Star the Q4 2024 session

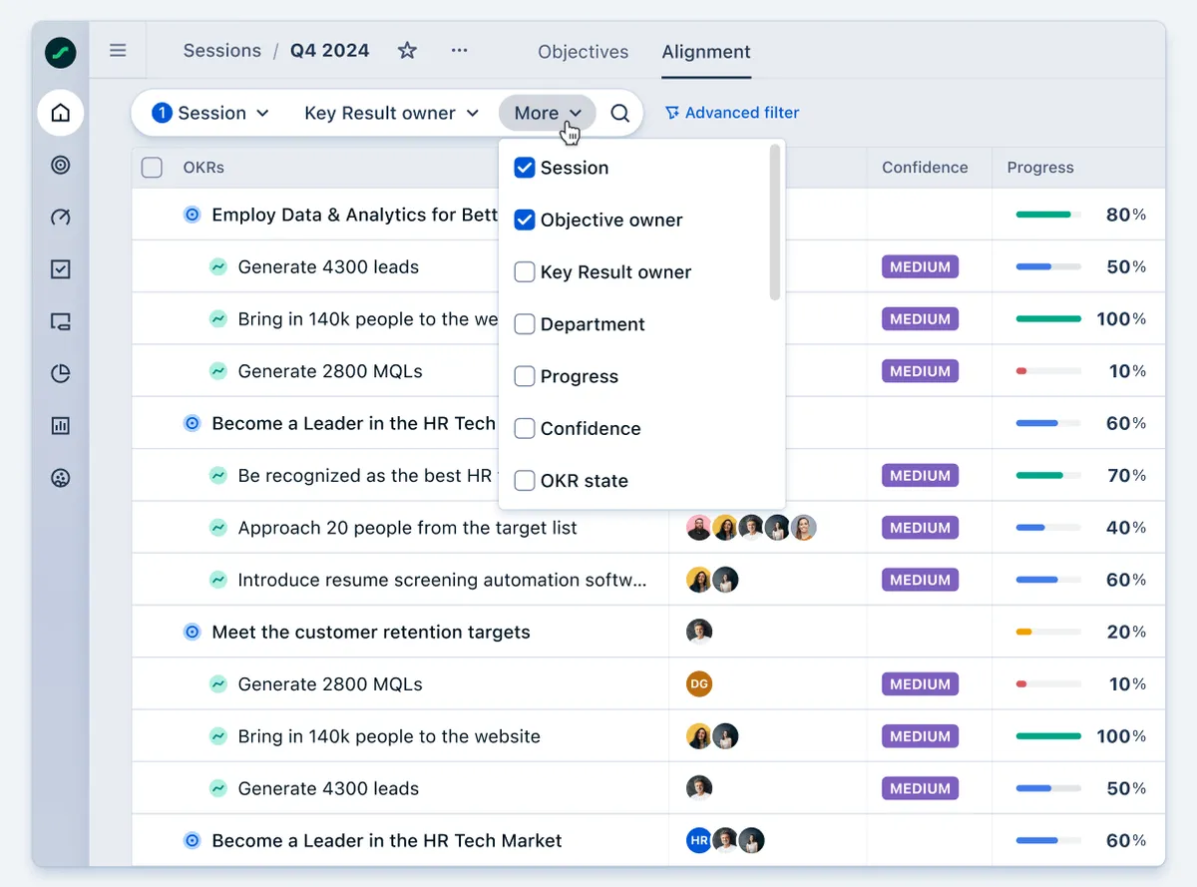pos(407,50)
